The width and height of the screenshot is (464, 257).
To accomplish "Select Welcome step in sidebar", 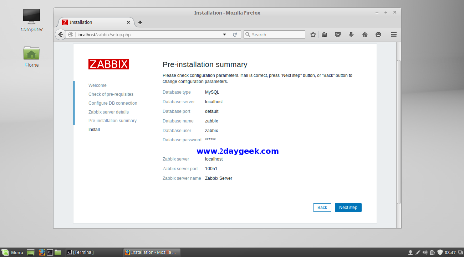I will click(x=97, y=85).
